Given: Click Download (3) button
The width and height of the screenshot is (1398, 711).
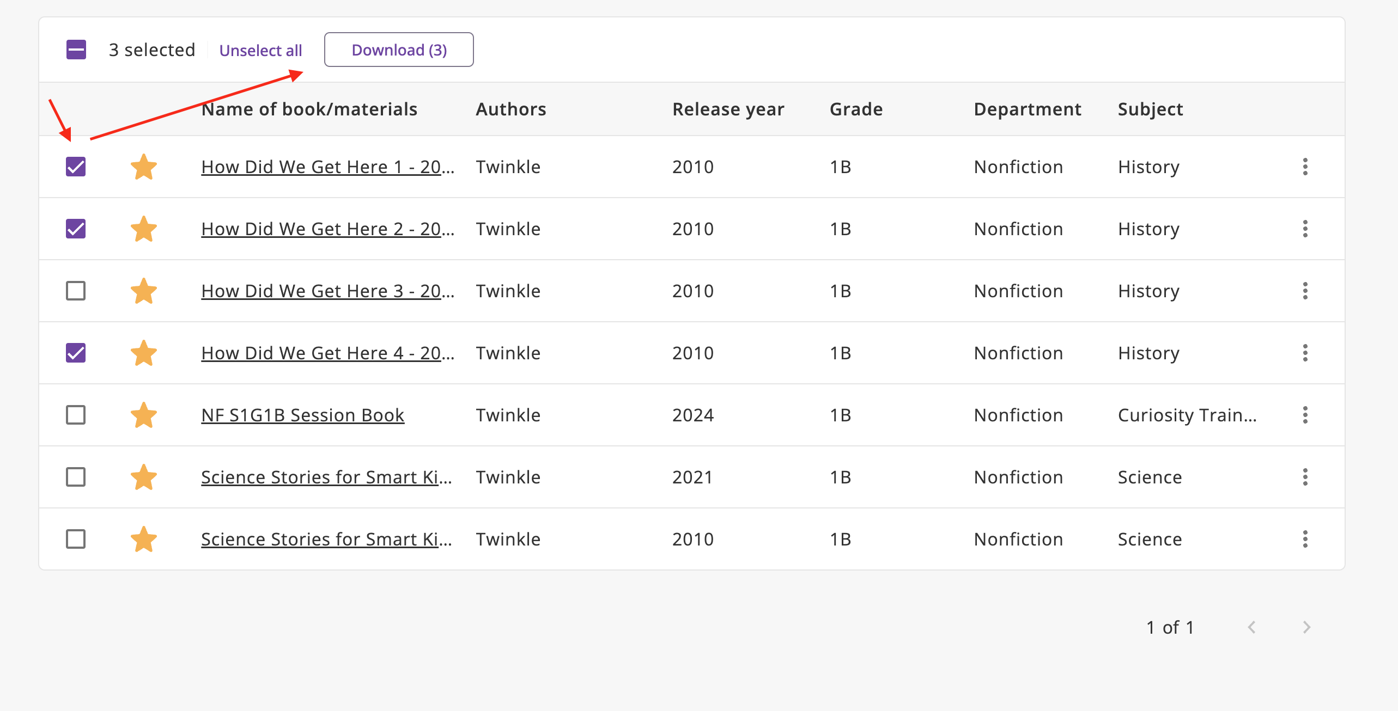Looking at the screenshot, I should 399,50.
